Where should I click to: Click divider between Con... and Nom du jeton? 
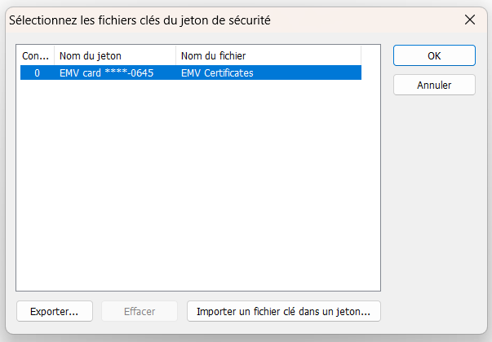[55, 55]
